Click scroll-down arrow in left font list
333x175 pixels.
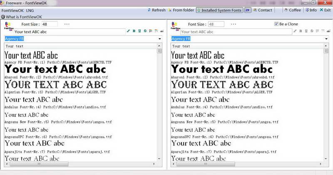coord(159,159)
